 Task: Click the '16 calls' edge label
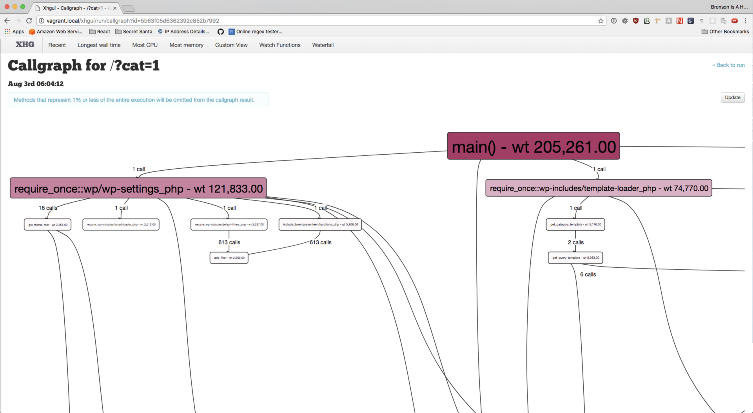pos(48,208)
